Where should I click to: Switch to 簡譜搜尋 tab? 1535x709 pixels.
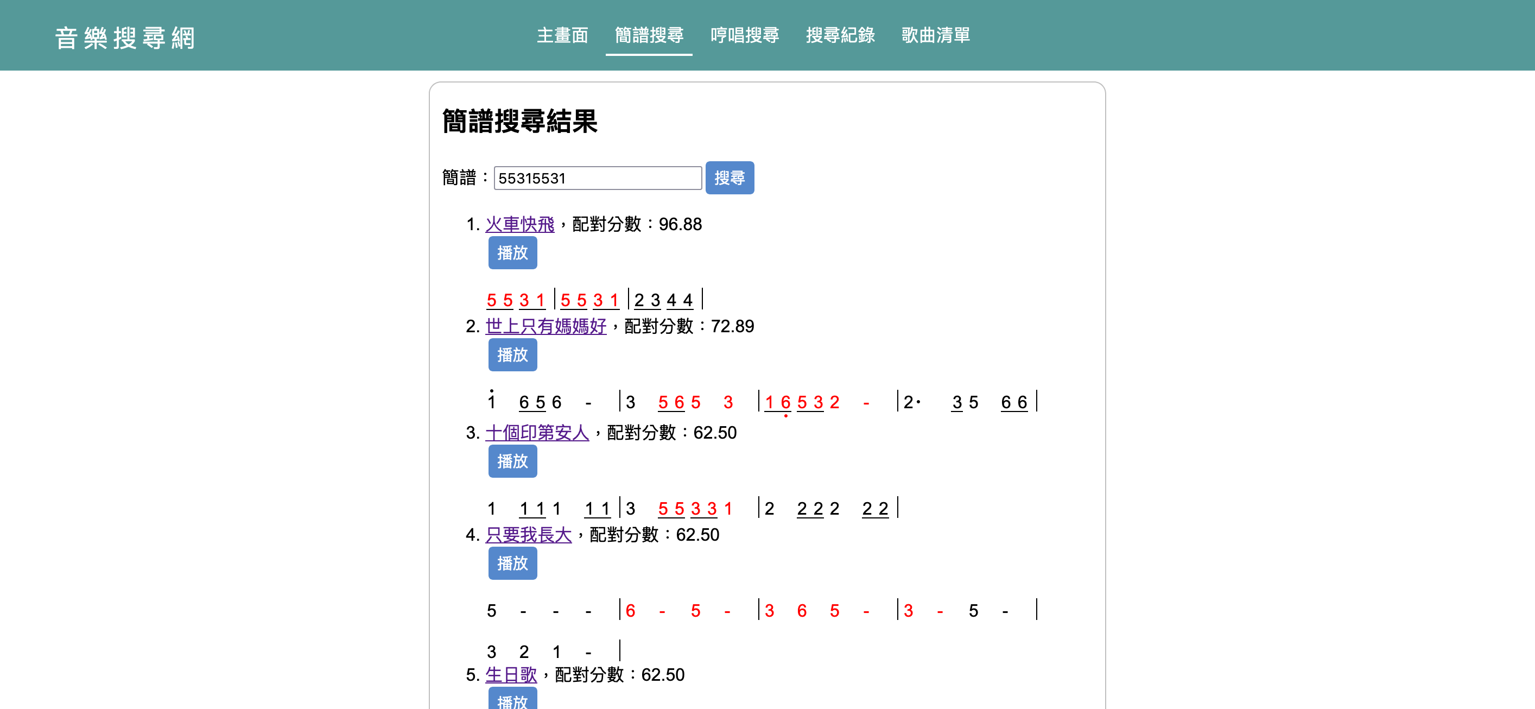(648, 35)
